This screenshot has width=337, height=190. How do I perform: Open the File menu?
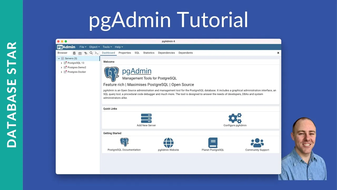(83, 47)
